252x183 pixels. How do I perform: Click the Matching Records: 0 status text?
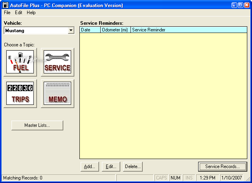coord(23,178)
